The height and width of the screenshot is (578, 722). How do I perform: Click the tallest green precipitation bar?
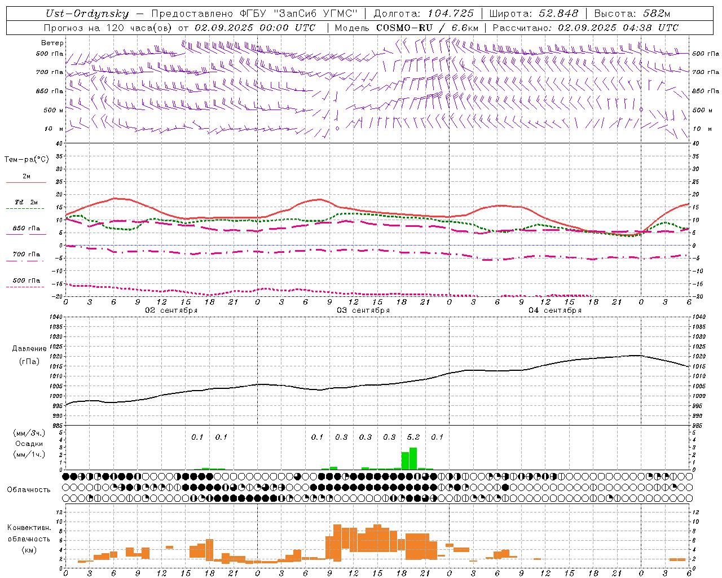pyautogui.click(x=413, y=458)
